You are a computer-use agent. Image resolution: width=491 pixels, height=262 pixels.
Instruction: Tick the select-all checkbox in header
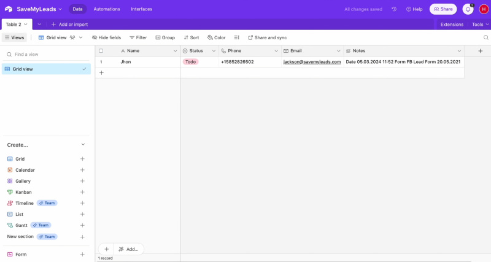101,51
